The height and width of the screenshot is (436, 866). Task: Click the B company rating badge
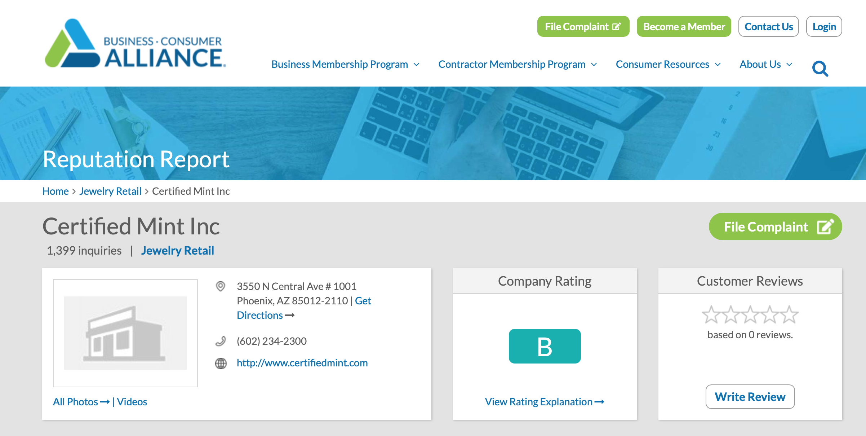pyautogui.click(x=545, y=346)
